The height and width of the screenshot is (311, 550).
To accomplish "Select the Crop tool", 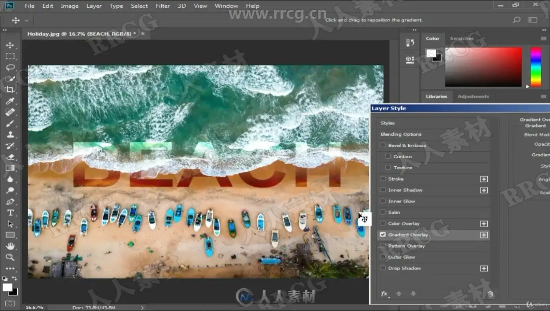I will (10, 89).
